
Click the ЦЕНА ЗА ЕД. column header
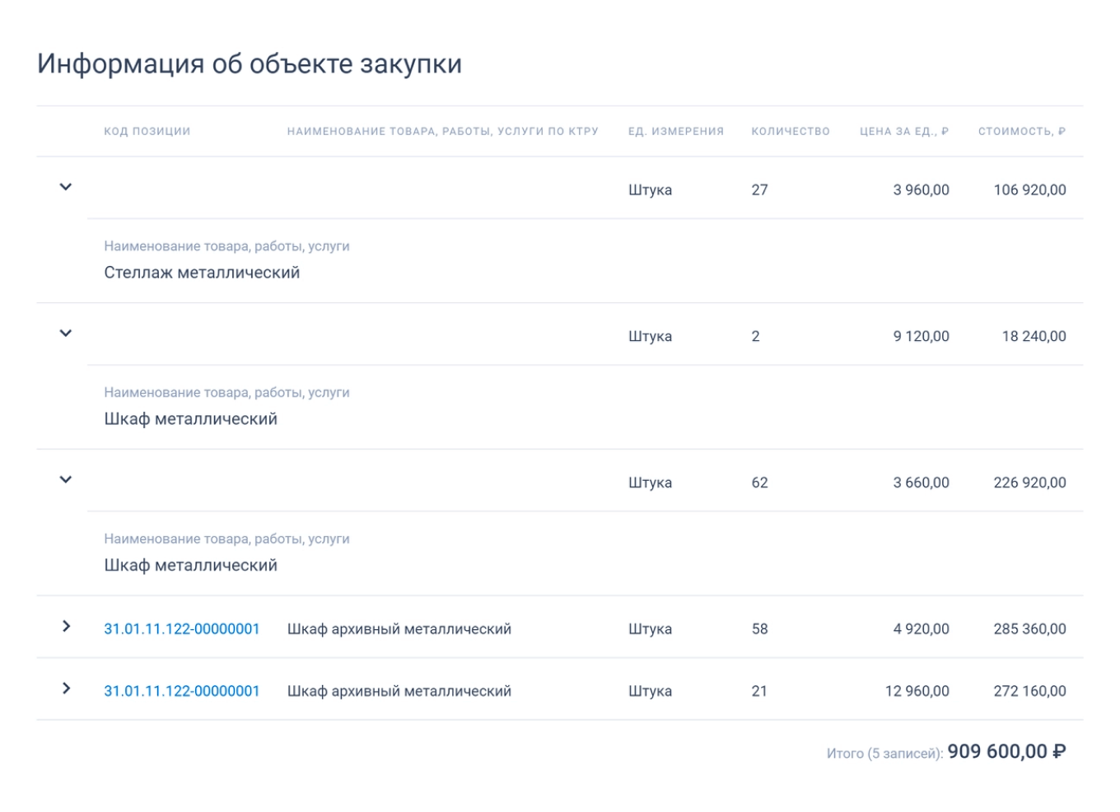click(903, 130)
